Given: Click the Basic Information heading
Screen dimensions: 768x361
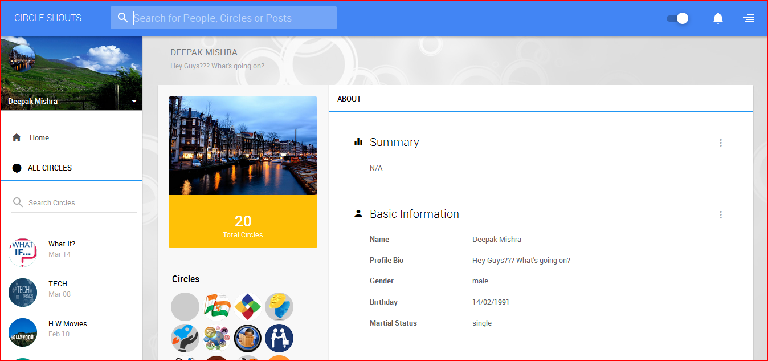Looking at the screenshot, I should 414,214.
